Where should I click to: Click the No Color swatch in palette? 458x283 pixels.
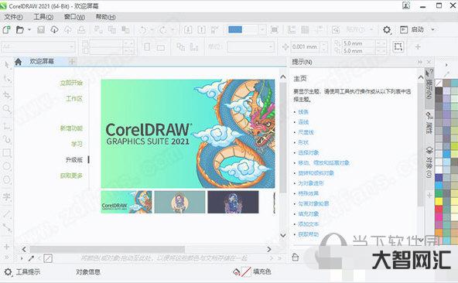[439, 83]
